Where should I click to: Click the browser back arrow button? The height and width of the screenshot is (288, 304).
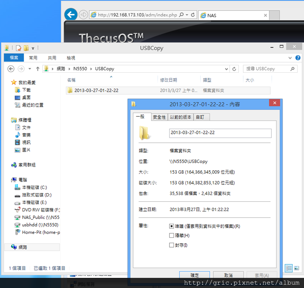pyautogui.click(x=71, y=14)
